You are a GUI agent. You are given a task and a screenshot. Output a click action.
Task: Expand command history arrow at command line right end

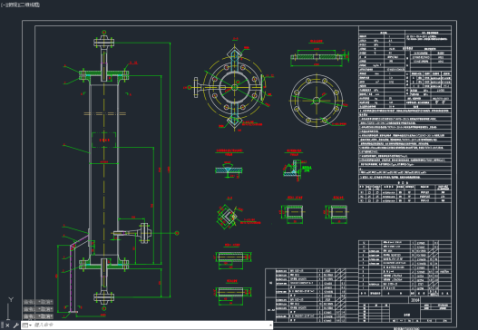(270, 325)
